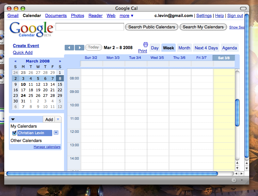Image resolution: width=258 pixels, height=196 pixels.
Task: Click the Show Search Options link
Action: point(237,27)
